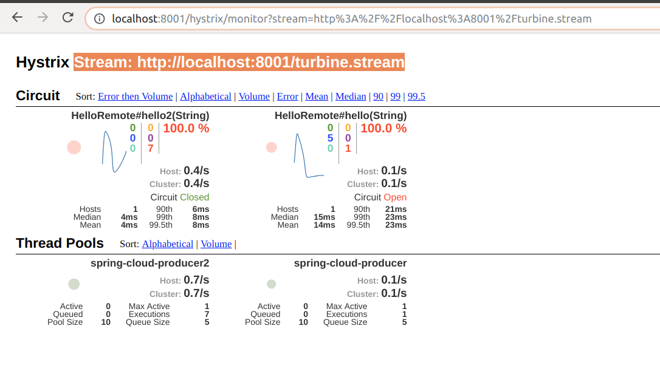The height and width of the screenshot is (371, 660).
Task: Select the Circuit Open status text
Action: [x=380, y=197]
